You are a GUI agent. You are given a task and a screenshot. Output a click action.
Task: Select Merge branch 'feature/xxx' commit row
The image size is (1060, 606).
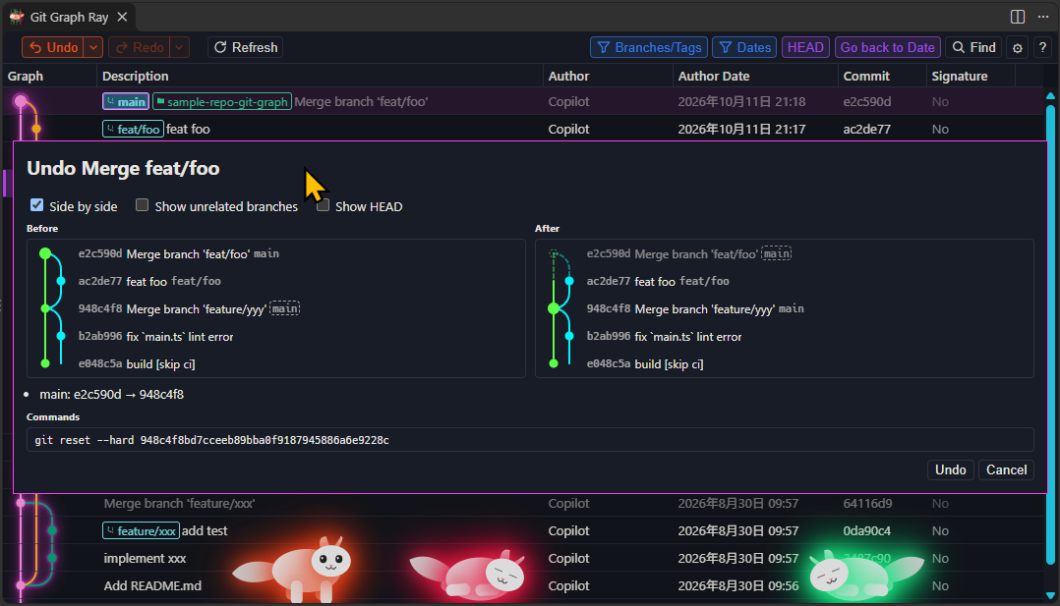point(522,503)
